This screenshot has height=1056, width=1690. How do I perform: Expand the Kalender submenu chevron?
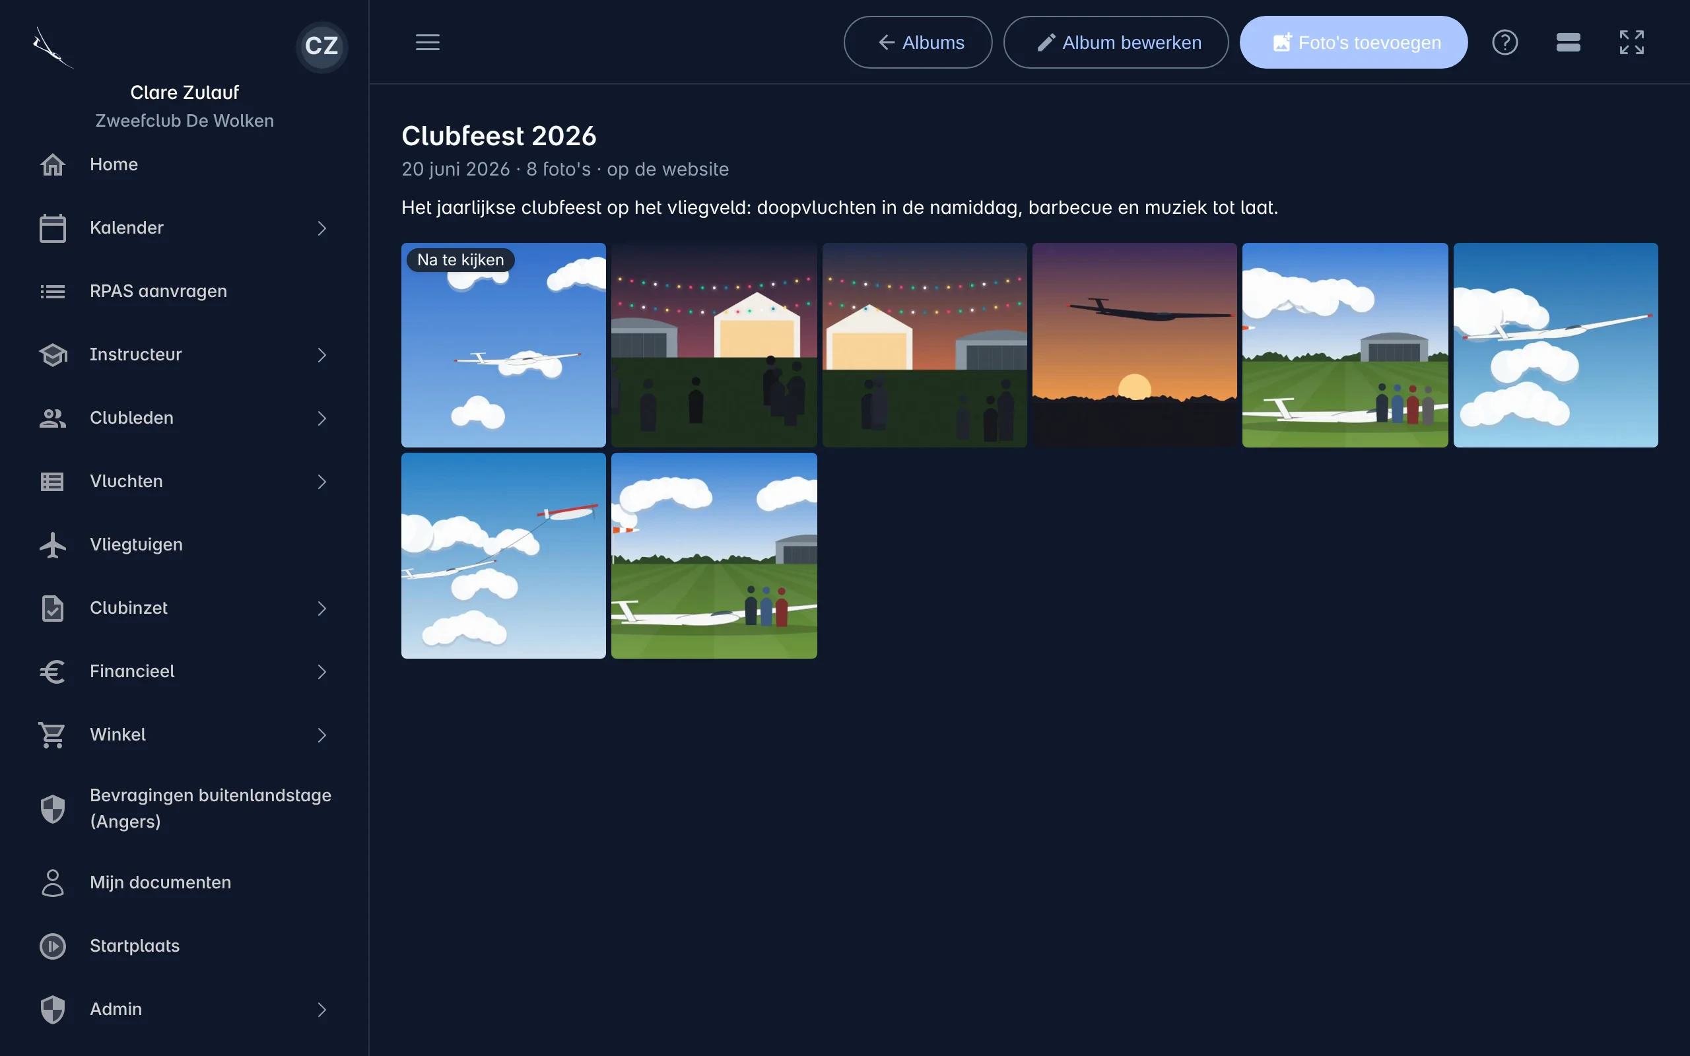click(321, 228)
